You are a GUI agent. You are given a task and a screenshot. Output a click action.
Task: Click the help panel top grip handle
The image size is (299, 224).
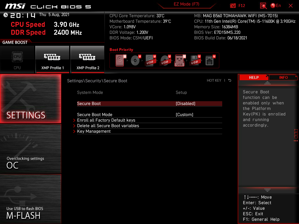point(267,83)
